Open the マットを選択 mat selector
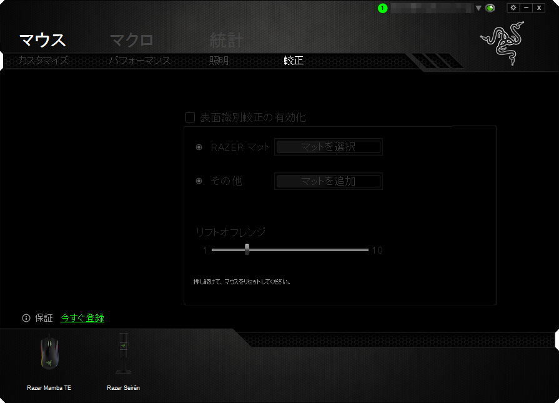The width and height of the screenshot is (559, 403). 329,147
